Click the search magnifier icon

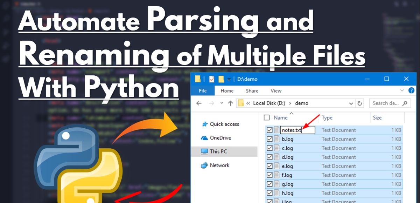pyautogui.click(x=405, y=103)
